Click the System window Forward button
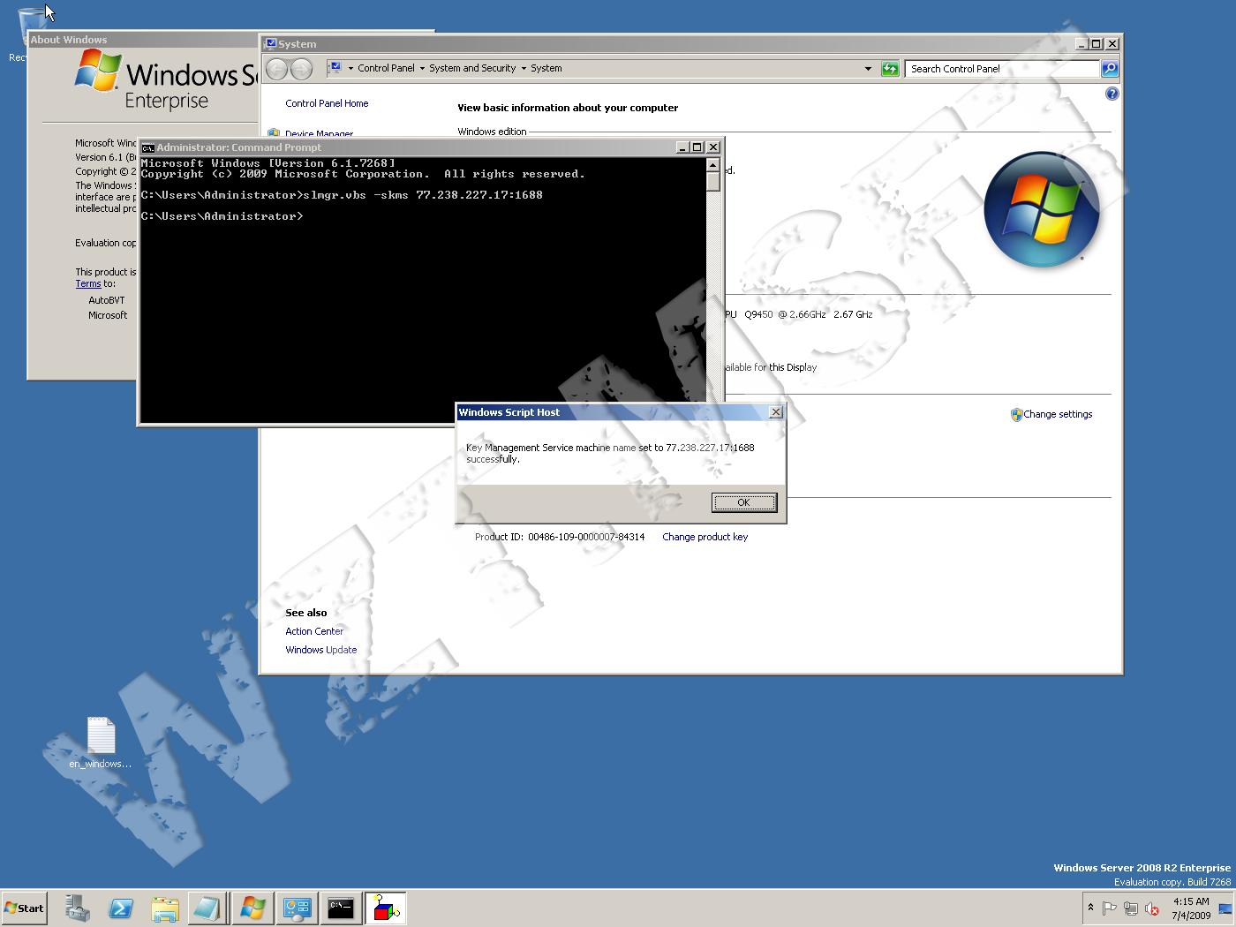The height and width of the screenshot is (927, 1236). point(301,69)
